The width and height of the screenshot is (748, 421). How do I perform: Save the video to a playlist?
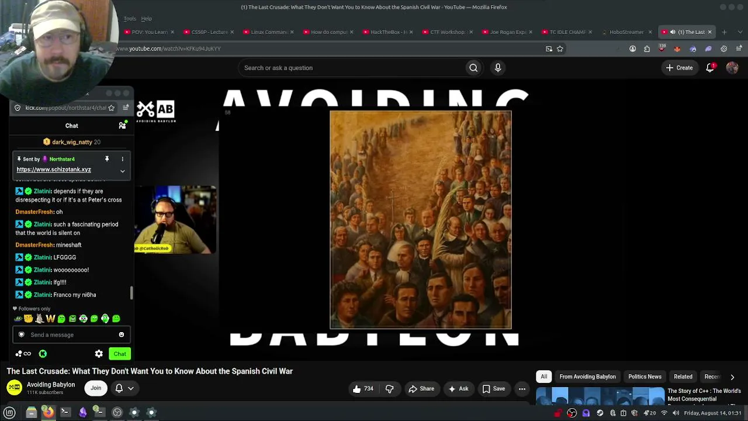click(x=493, y=389)
